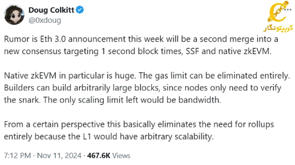Screen dimensions: 295x165
Task: Click the Nov 11, 2024 date
Action: click(59, 156)
